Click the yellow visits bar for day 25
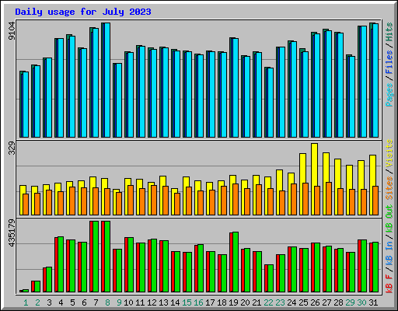The image size is (398, 311). click(302, 168)
